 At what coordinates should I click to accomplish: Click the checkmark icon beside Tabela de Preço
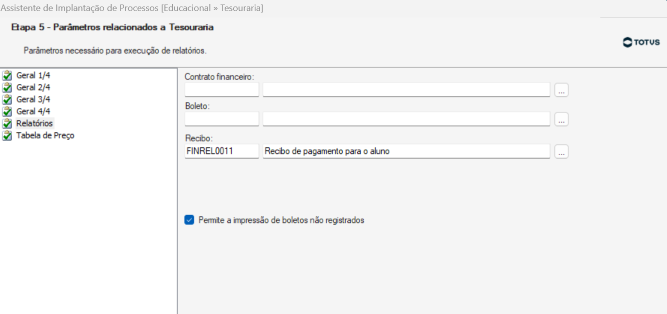click(x=7, y=135)
